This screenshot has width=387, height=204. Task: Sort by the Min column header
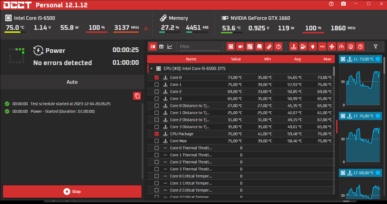268,59
